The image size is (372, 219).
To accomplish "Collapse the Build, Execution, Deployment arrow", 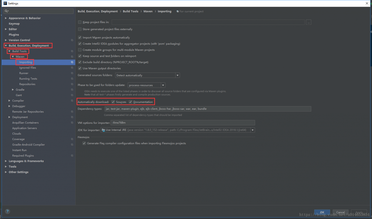I will click(6, 46).
